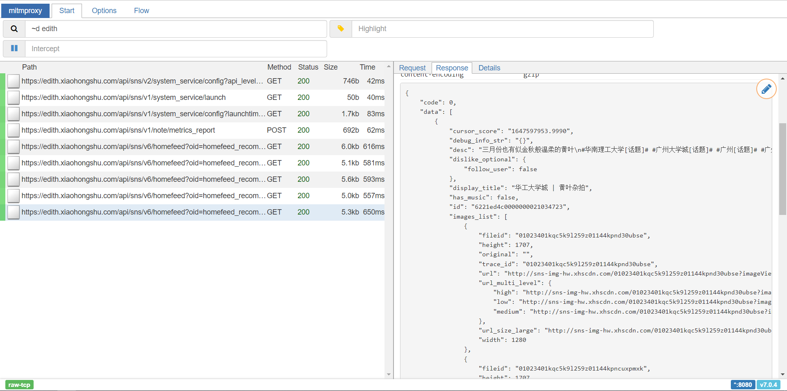Switch to the Request tab
Screen dimensions: 787x391
click(x=412, y=68)
